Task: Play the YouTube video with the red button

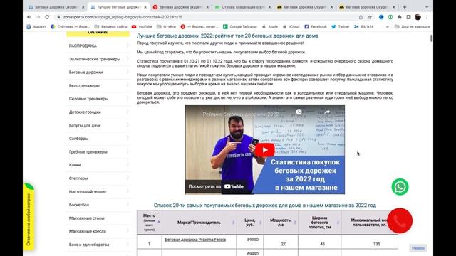Action: 264,150
